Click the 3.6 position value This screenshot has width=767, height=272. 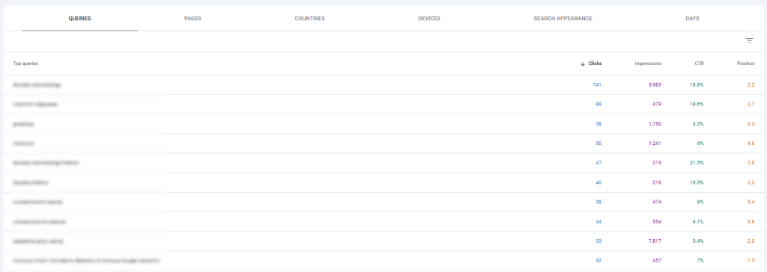point(751,222)
